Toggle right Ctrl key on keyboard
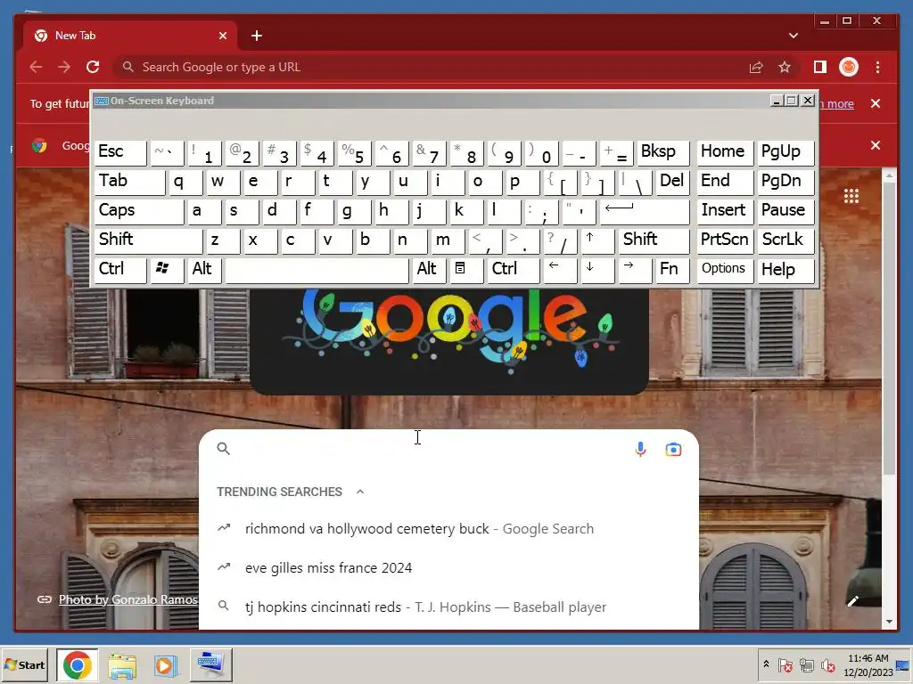Viewport: 913px width, 684px height. [x=513, y=270]
